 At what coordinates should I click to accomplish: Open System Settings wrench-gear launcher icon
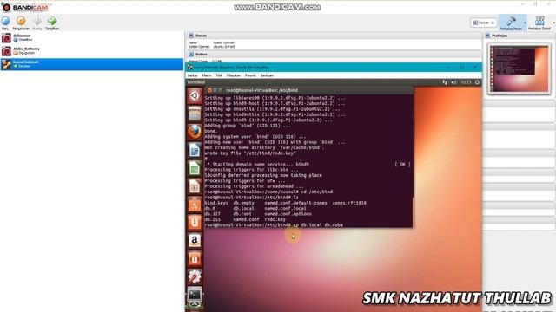(x=195, y=276)
